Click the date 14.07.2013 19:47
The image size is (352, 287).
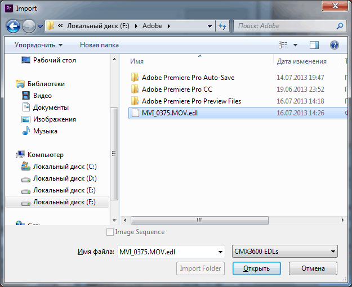[300, 78]
